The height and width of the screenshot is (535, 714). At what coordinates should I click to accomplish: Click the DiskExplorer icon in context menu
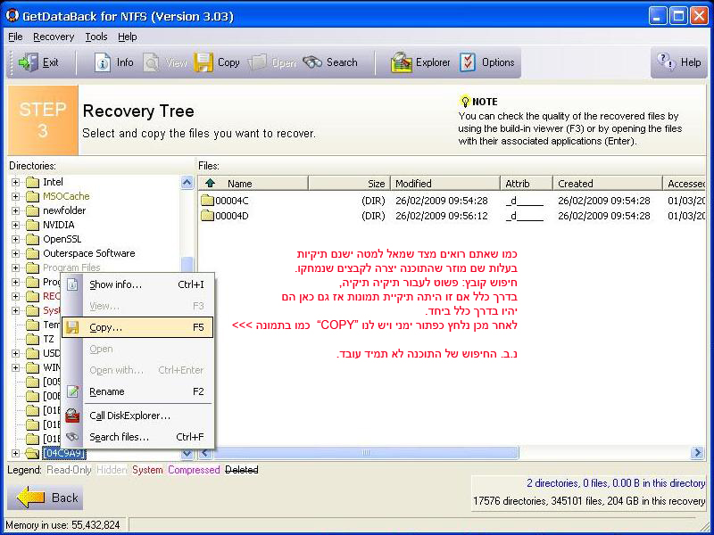[x=73, y=416]
